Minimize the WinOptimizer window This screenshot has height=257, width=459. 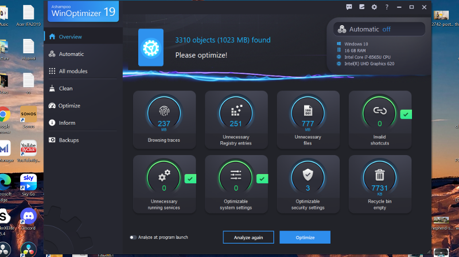click(x=399, y=7)
